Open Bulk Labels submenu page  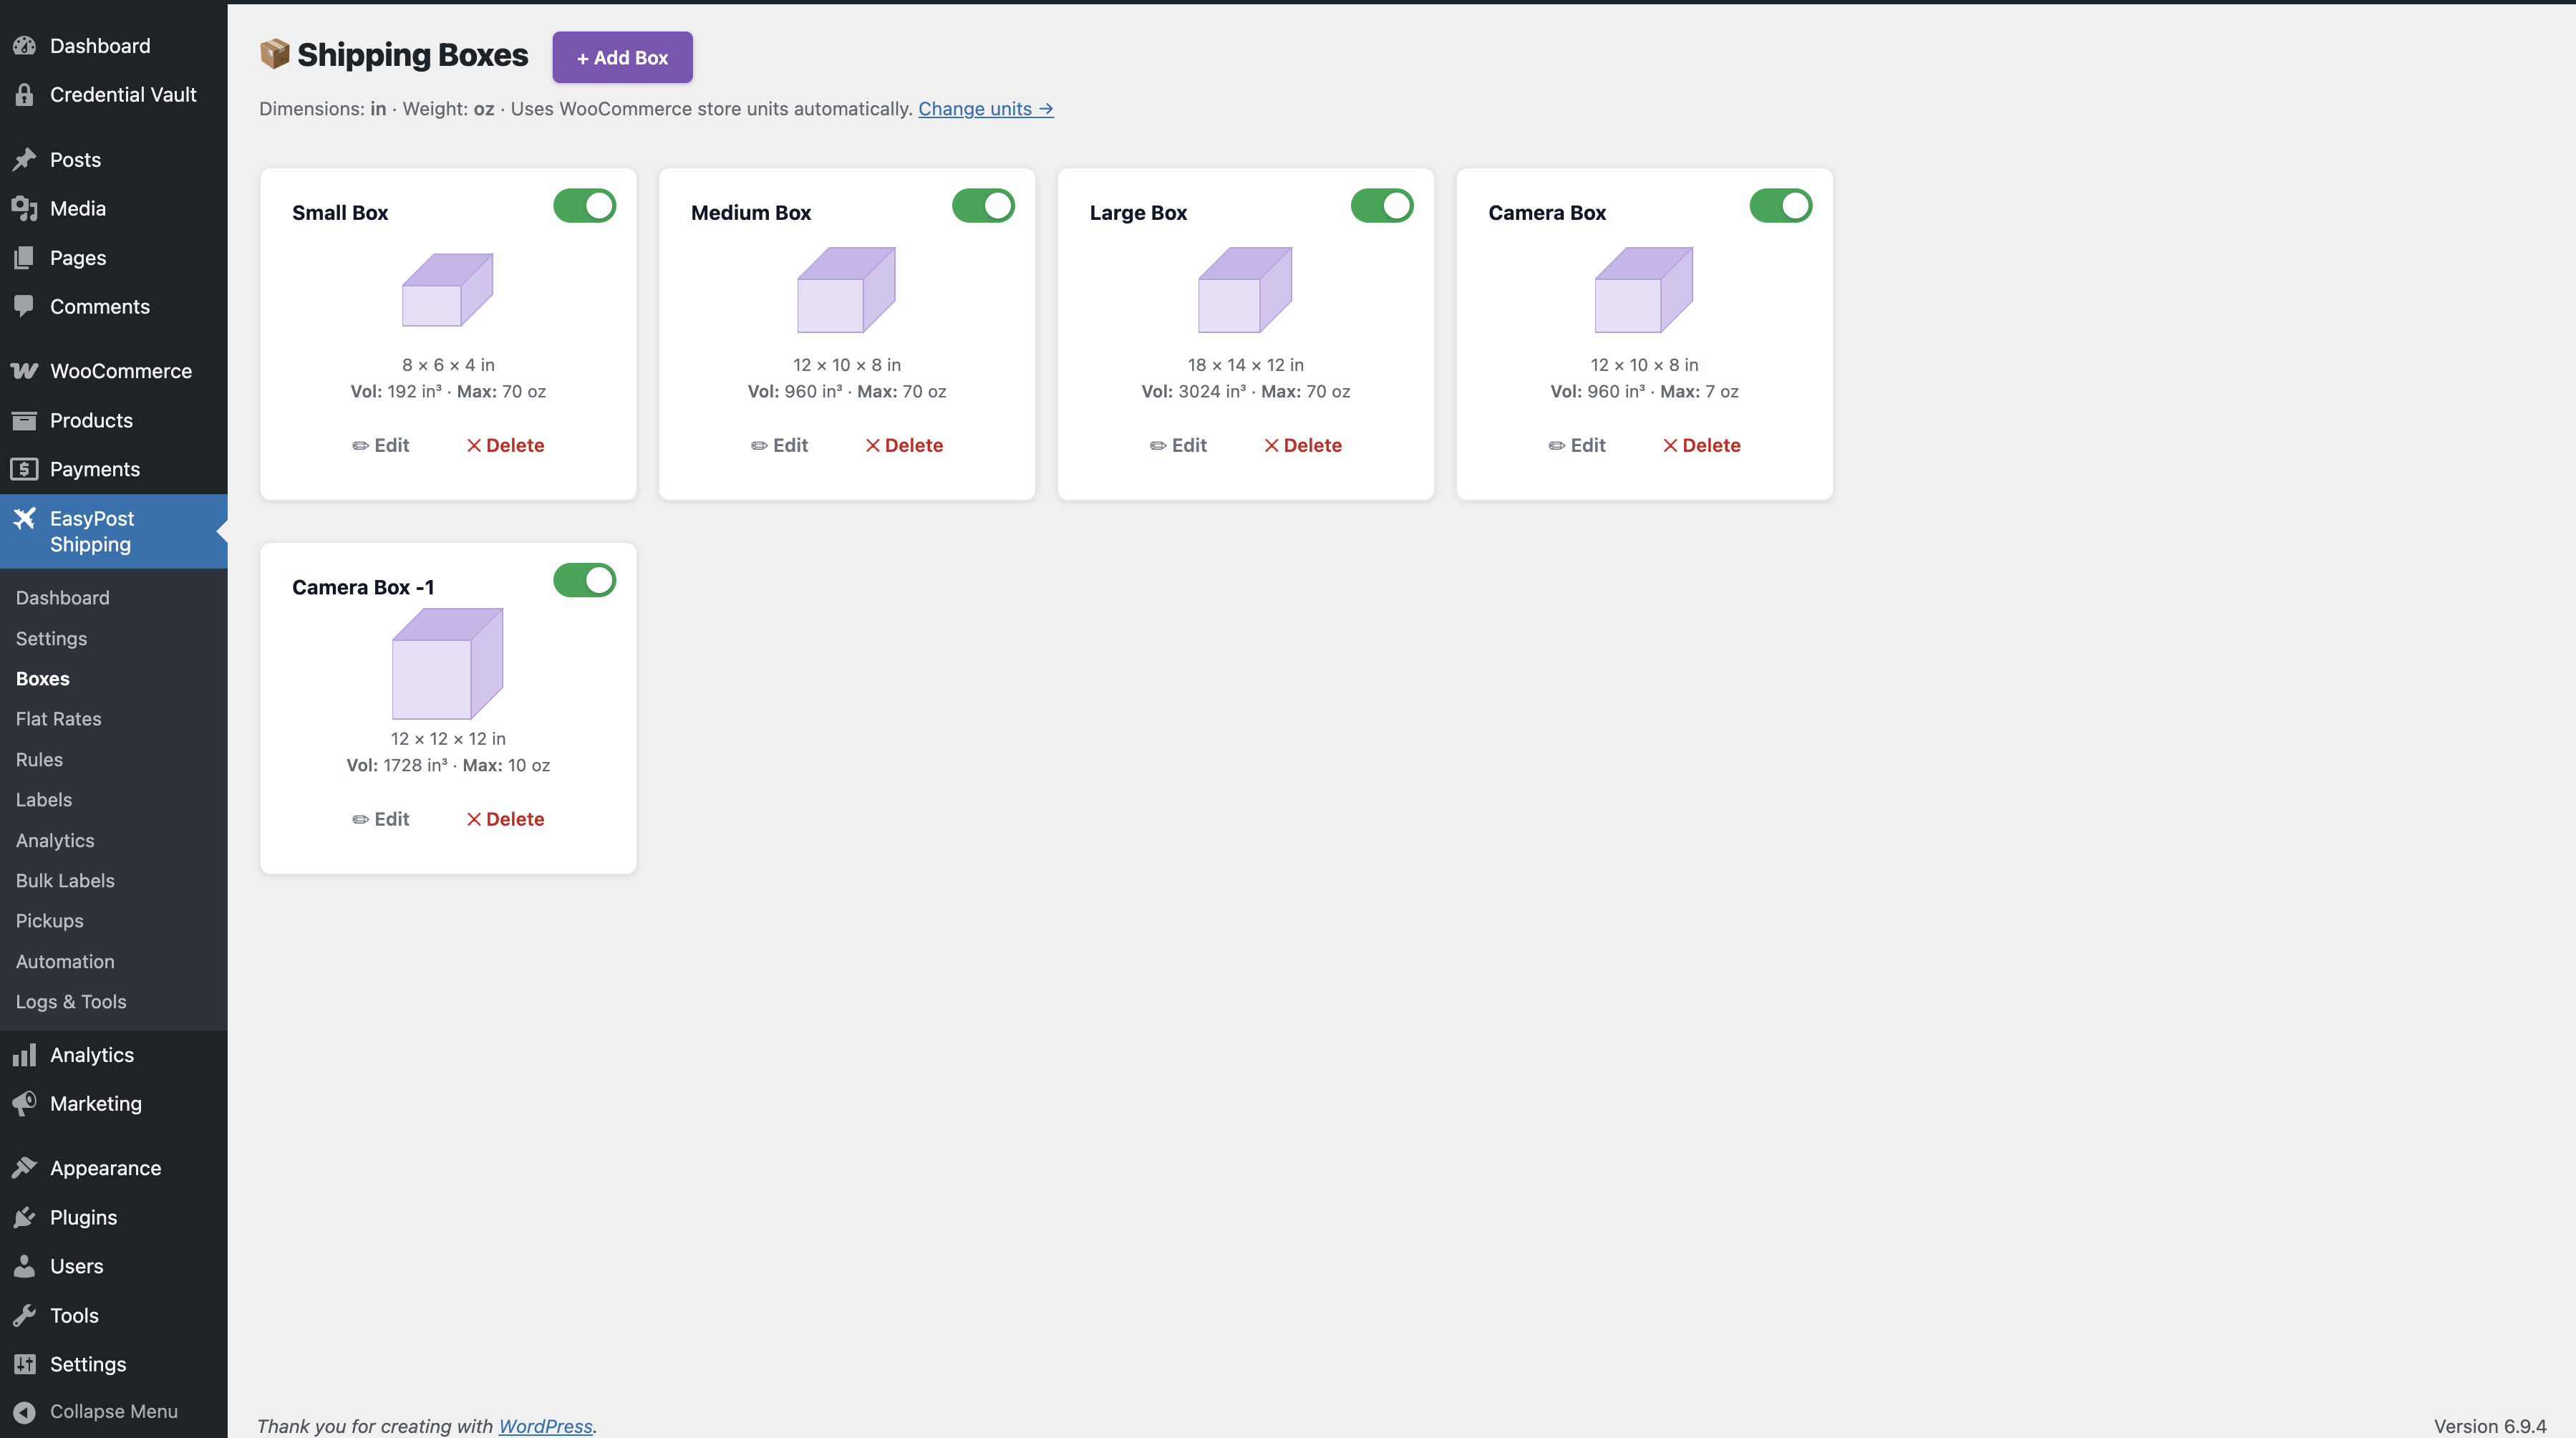[x=66, y=881]
